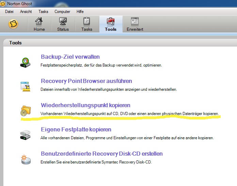Open Eigene Festplatte kopieren link

tap(76, 129)
